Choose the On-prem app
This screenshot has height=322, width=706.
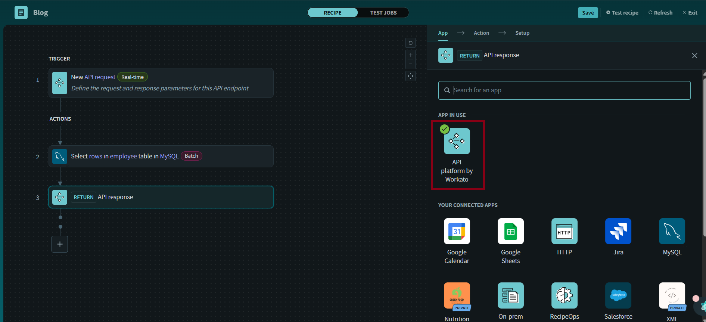click(x=511, y=301)
